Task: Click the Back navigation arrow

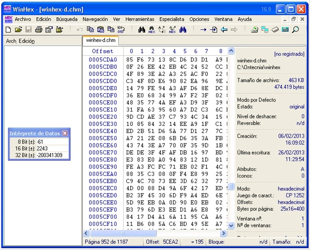Action: coord(224,30)
